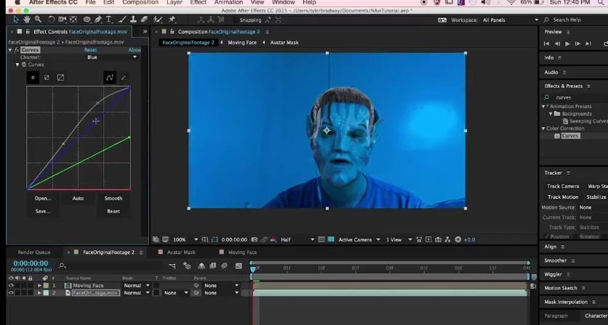
Task: Select the Unified Camera tool
Action: pyautogui.click(x=62, y=20)
